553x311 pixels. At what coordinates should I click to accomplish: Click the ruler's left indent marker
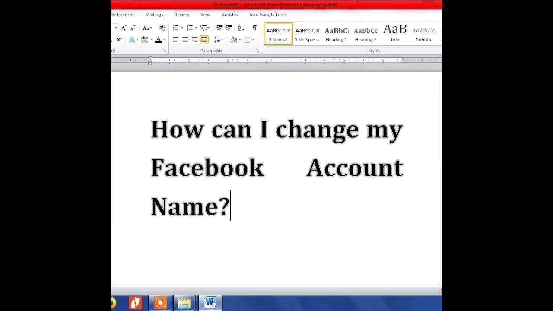(150, 63)
